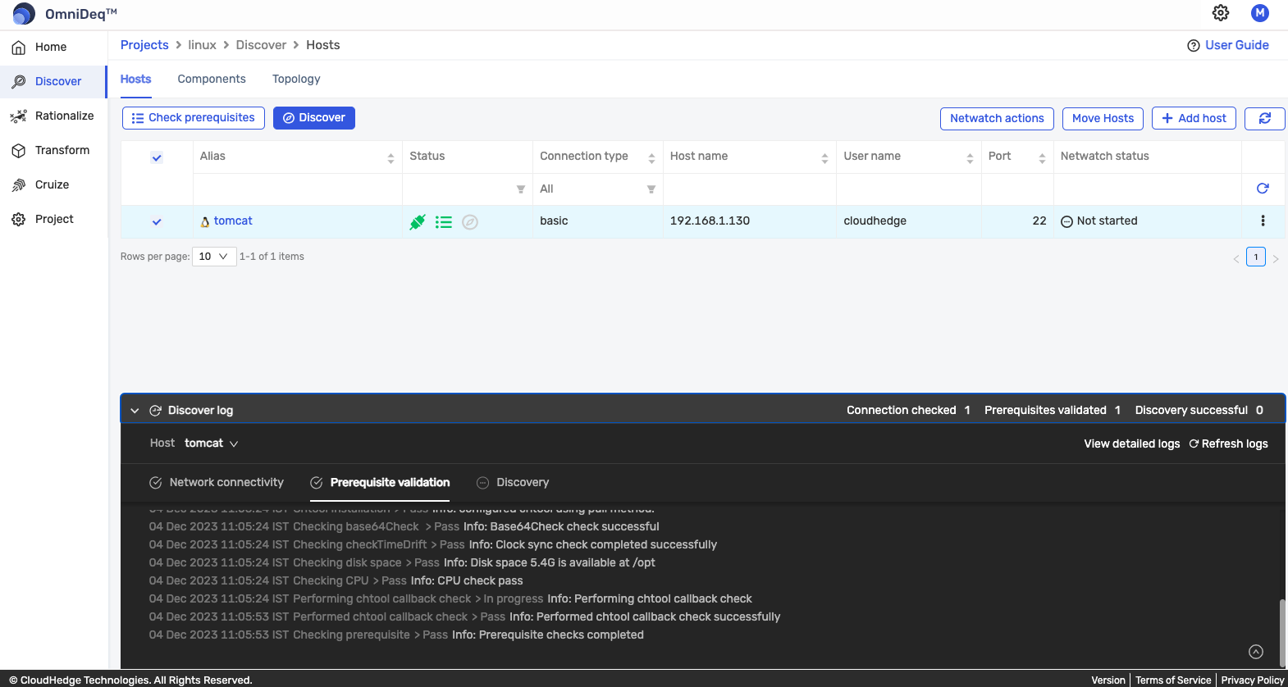1288x687 pixels.
Task: Click the tomcat connection plug status icon
Action: pyautogui.click(x=418, y=221)
